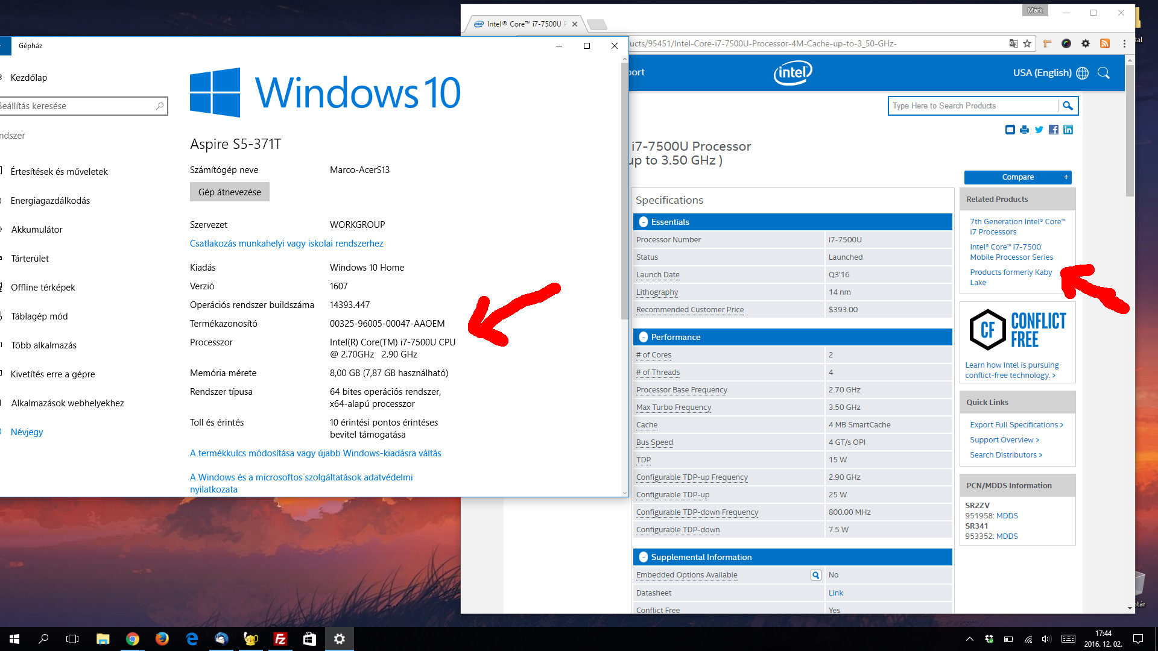Viewport: 1158px width, 651px height.
Task: Open 7th Generation Intel Core i7 Processors link
Action: tap(1017, 227)
